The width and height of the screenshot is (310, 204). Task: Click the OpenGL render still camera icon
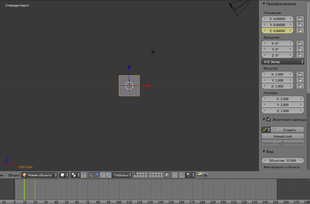pos(199,175)
